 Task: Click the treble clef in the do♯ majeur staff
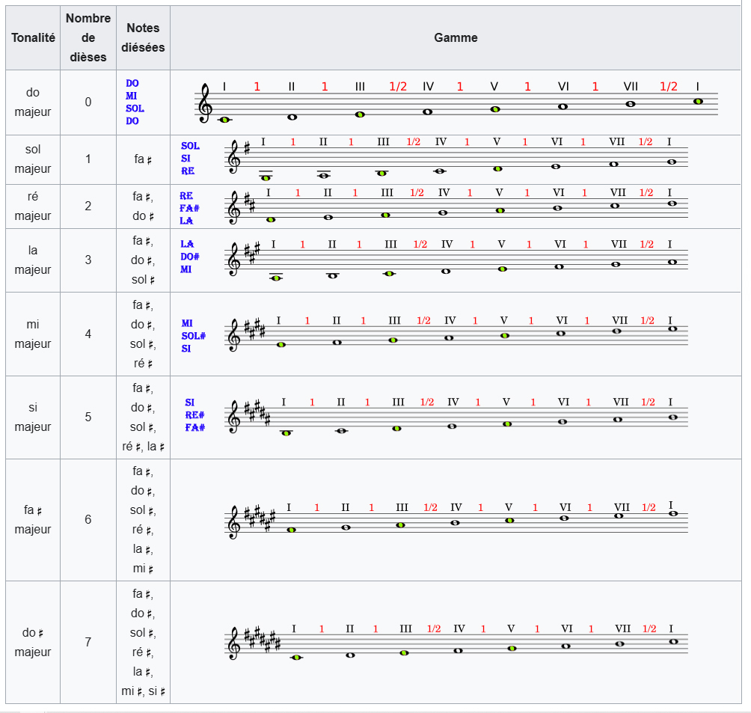coord(234,644)
